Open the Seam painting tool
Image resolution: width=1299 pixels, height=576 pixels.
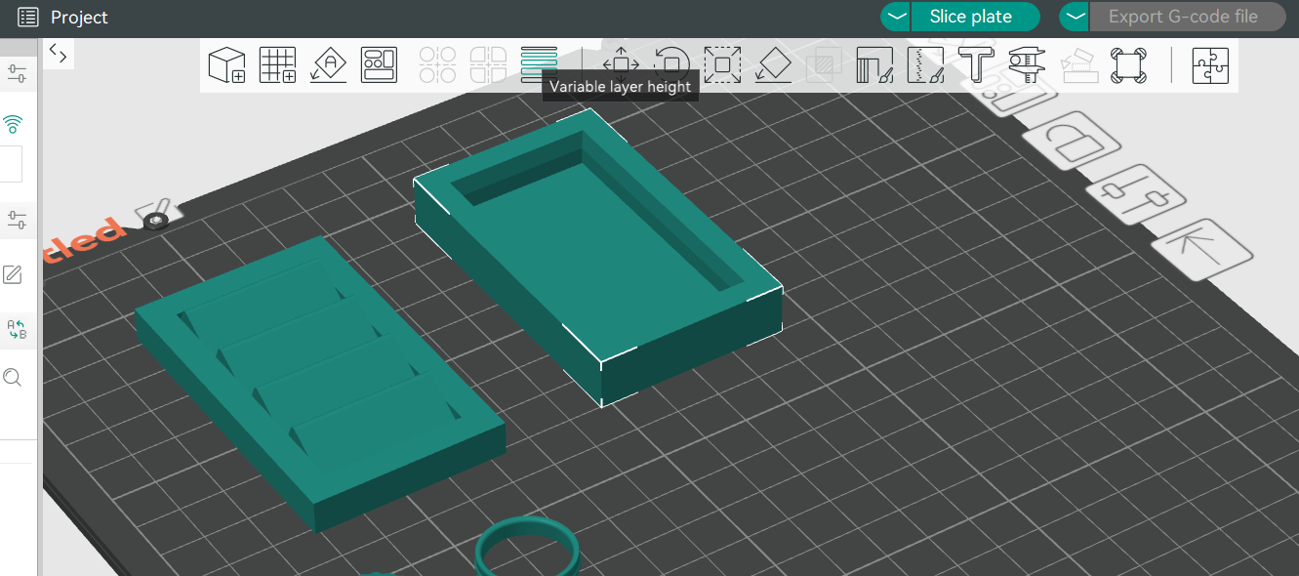click(925, 65)
